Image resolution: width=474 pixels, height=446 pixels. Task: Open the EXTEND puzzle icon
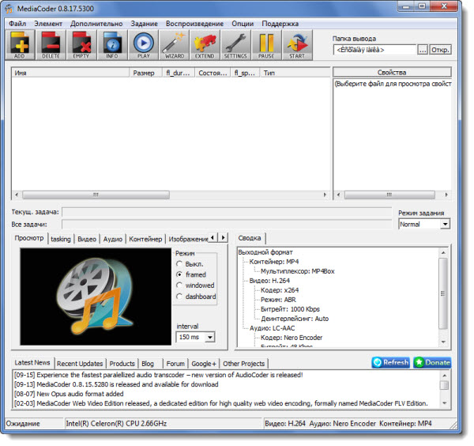205,45
